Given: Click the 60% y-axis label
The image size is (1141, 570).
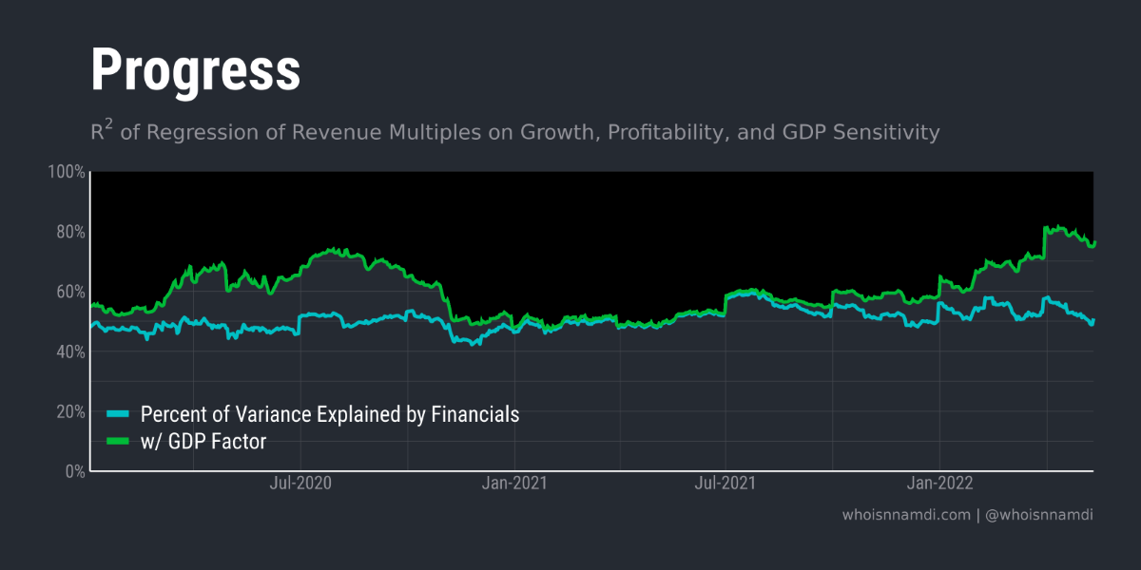Looking at the screenshot, I should click(x=70, y=292).
